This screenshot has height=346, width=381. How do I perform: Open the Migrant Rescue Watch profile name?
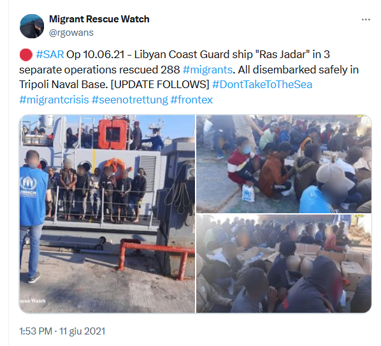(x=99, y=19)
